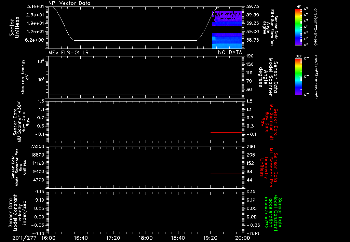The image size is (350, 242).
Task: Click the NF flux color bar
Action: (x=298, y=27)
